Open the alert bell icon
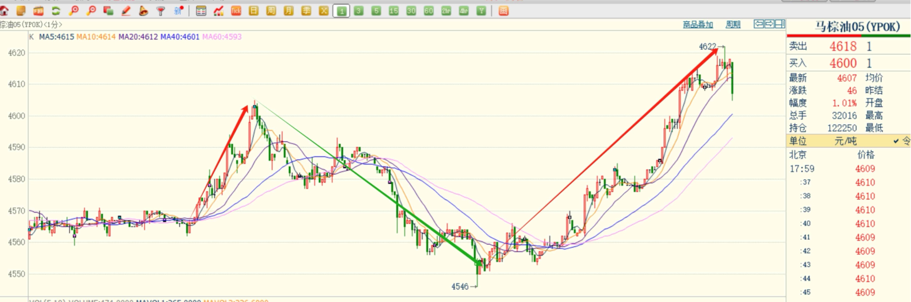This screenshot has width=911, height=302. tap(143, 11)
